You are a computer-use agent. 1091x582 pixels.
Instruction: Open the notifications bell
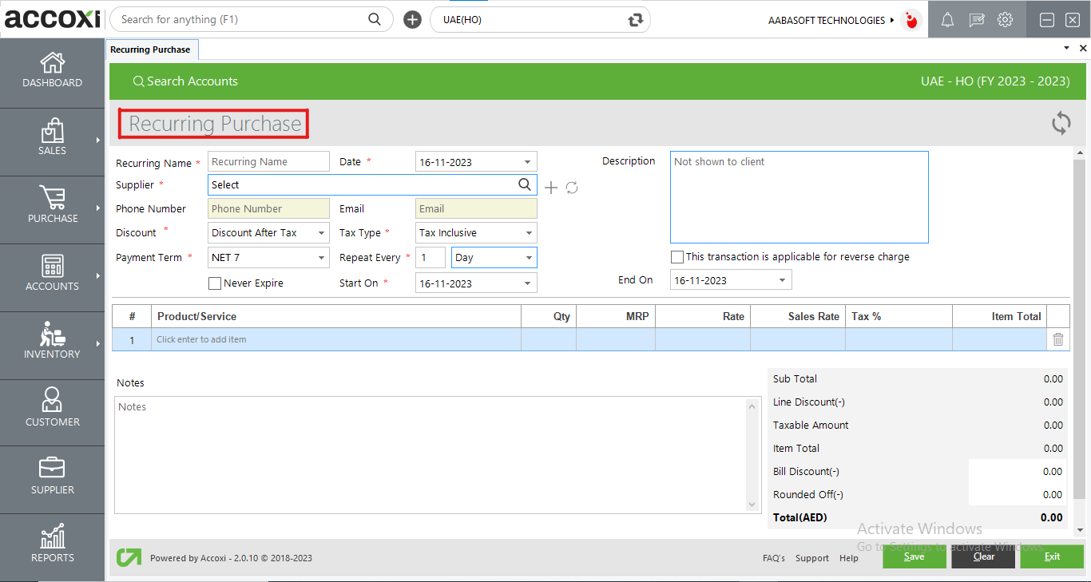(947, 19)
